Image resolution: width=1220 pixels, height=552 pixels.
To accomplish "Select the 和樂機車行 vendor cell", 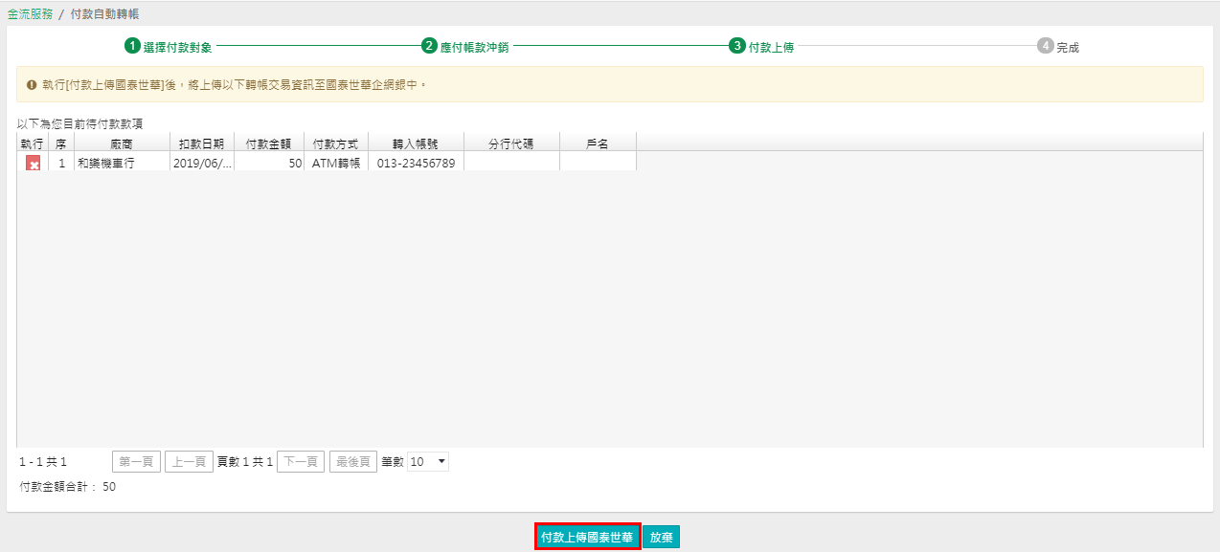I will click(x=122, y=163).
